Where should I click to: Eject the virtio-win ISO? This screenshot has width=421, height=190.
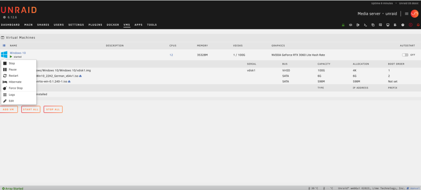tap(69, 81)
